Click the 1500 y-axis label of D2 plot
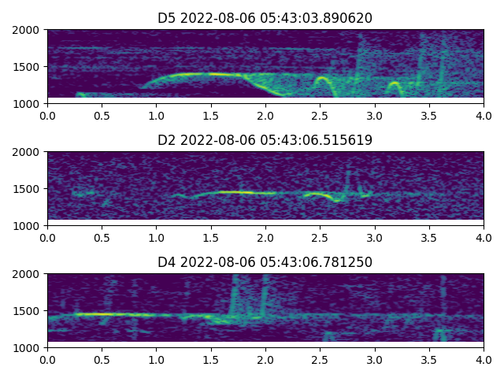This screenshot has width=504, height=378. coord(28,189)
